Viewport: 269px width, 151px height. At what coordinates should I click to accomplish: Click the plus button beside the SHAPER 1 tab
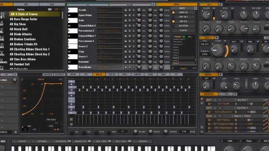pos(221,75)
